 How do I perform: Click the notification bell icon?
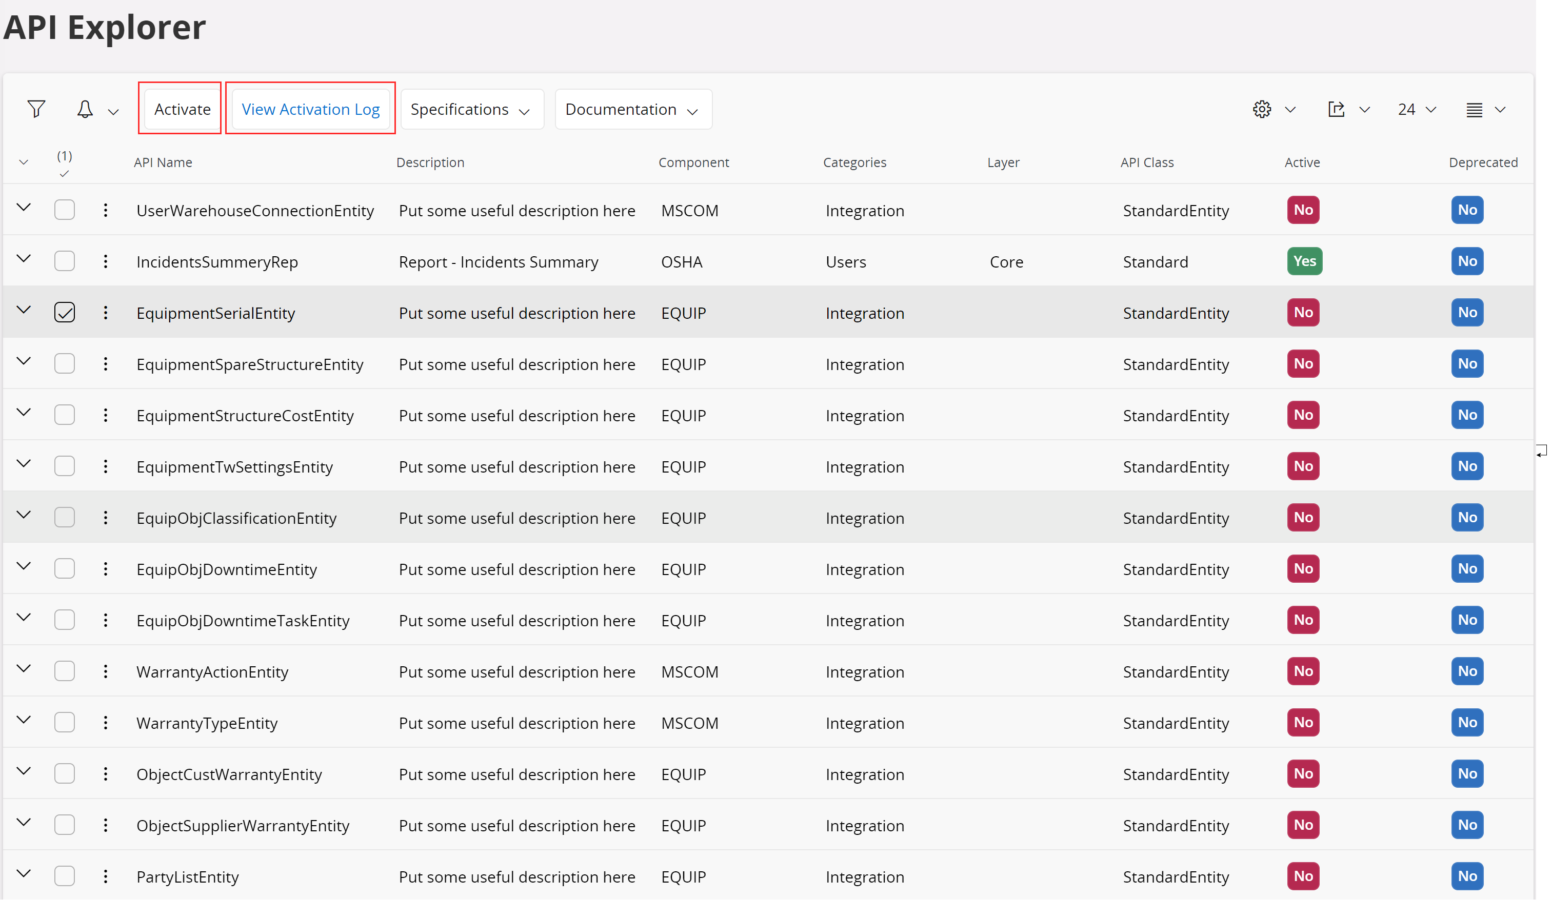coord(85,109)
